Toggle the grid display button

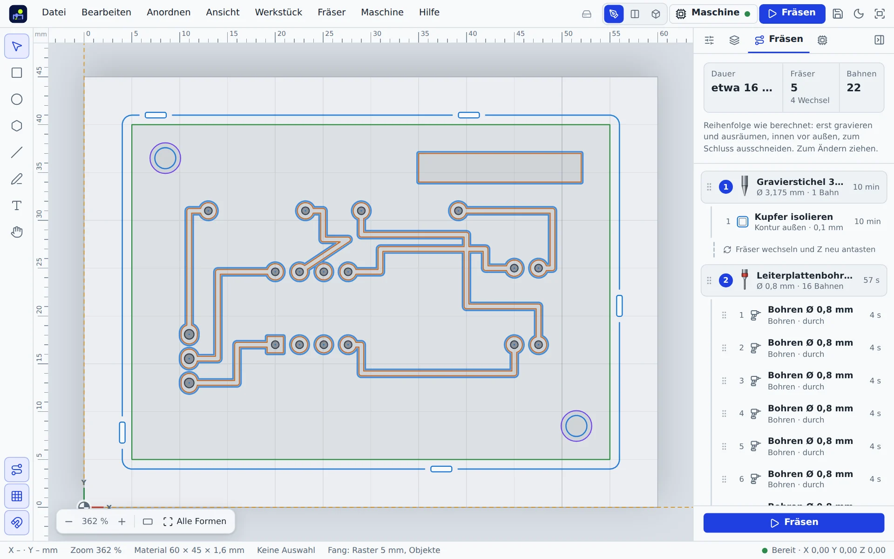click(17, 496)
